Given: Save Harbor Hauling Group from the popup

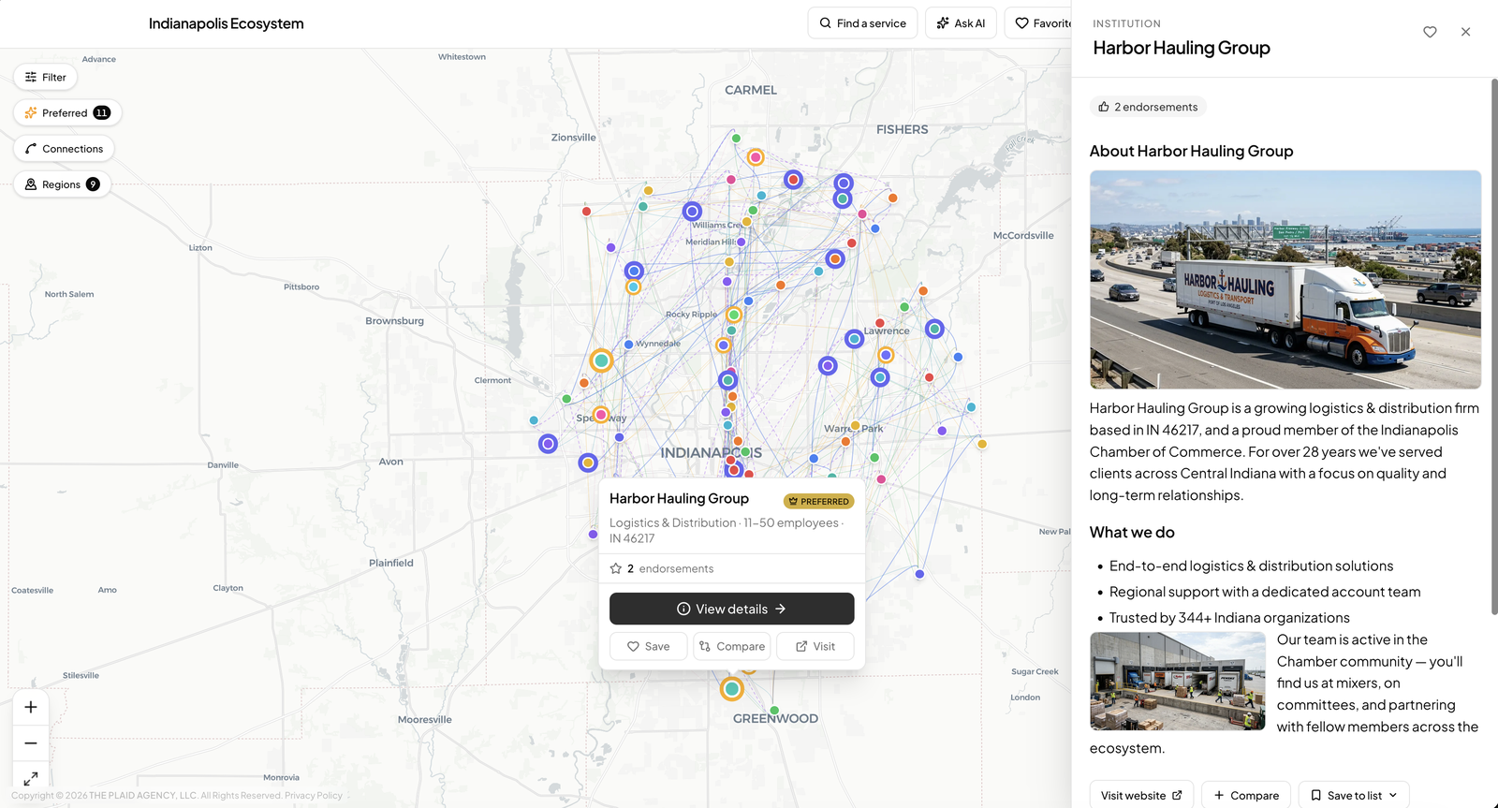Looking at the screenshot, I should (x=648, y=646).
